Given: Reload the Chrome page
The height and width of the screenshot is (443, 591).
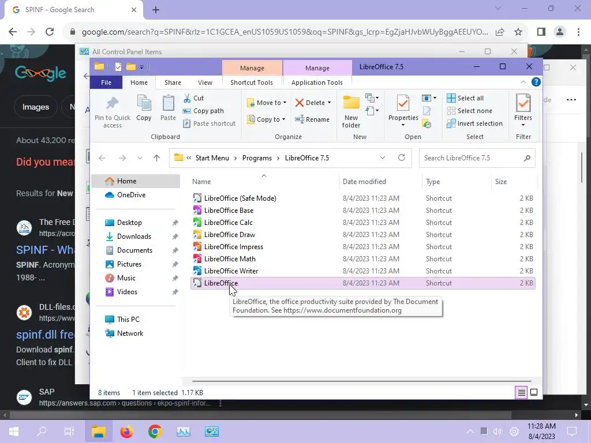Looking at the screenshot, I should (50, 32).
